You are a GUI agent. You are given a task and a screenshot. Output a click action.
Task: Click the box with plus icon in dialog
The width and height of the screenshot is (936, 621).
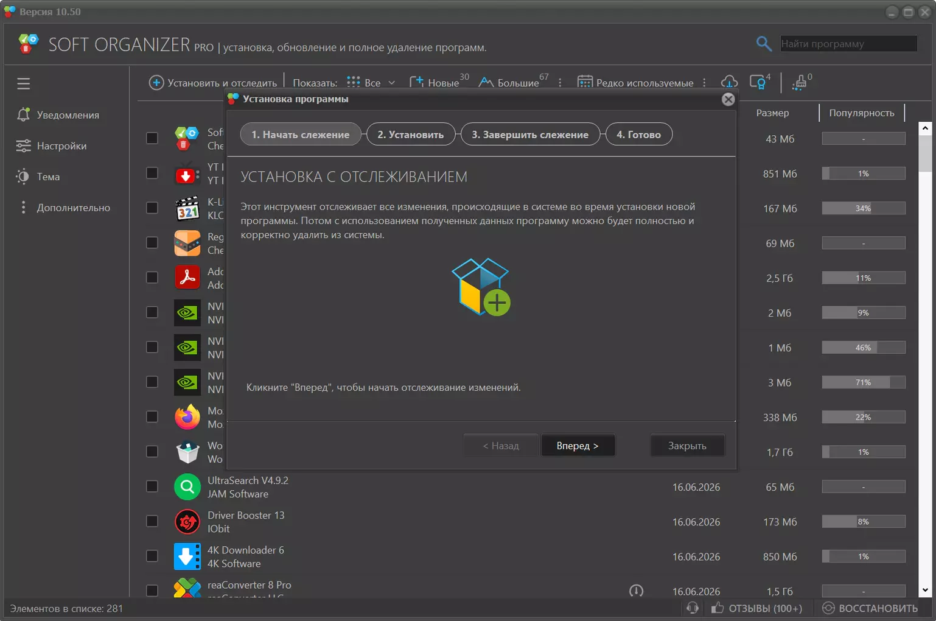[x=481, y=287]
